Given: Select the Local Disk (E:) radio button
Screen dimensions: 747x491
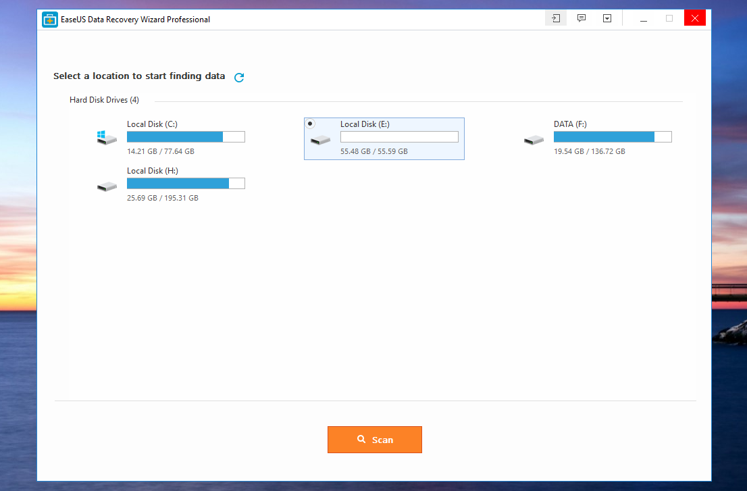Looking at the screenshot, I should (310, 124).
